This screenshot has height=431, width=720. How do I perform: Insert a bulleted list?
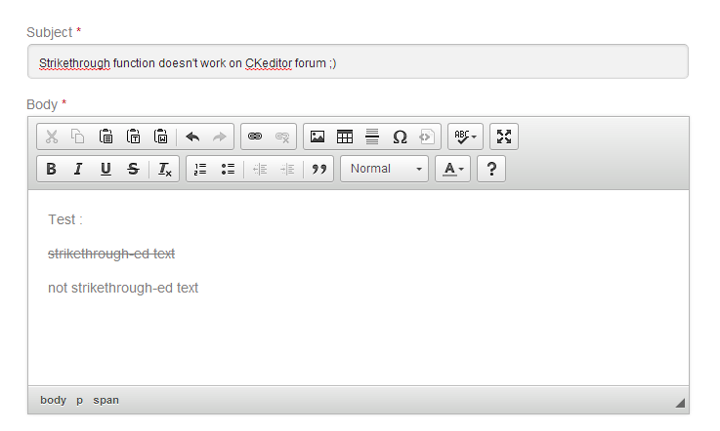[x=228, y=169]
